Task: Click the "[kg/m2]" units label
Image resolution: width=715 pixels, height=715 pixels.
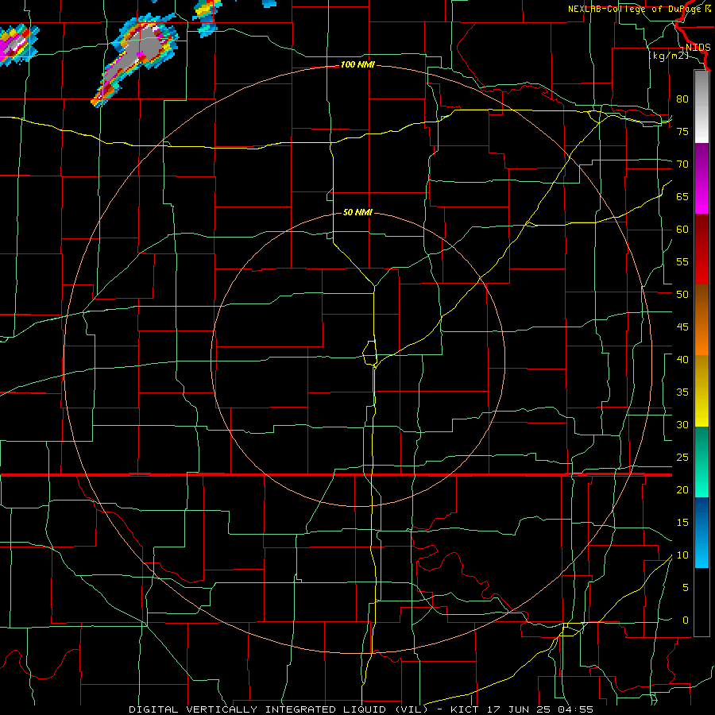Action: pyautogui.click(x=668, y=56)
